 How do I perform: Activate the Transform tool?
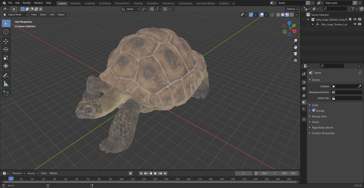click(6, 66)
